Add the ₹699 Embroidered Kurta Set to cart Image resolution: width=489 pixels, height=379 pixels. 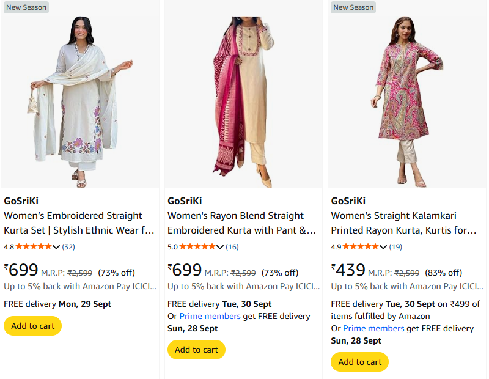tap(32, 326)
